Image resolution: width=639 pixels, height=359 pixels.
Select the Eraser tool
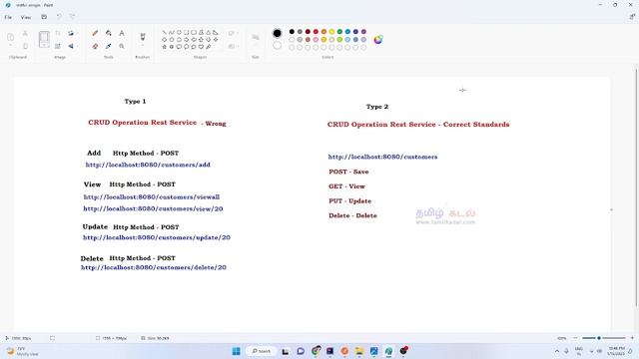coord(95,47)
